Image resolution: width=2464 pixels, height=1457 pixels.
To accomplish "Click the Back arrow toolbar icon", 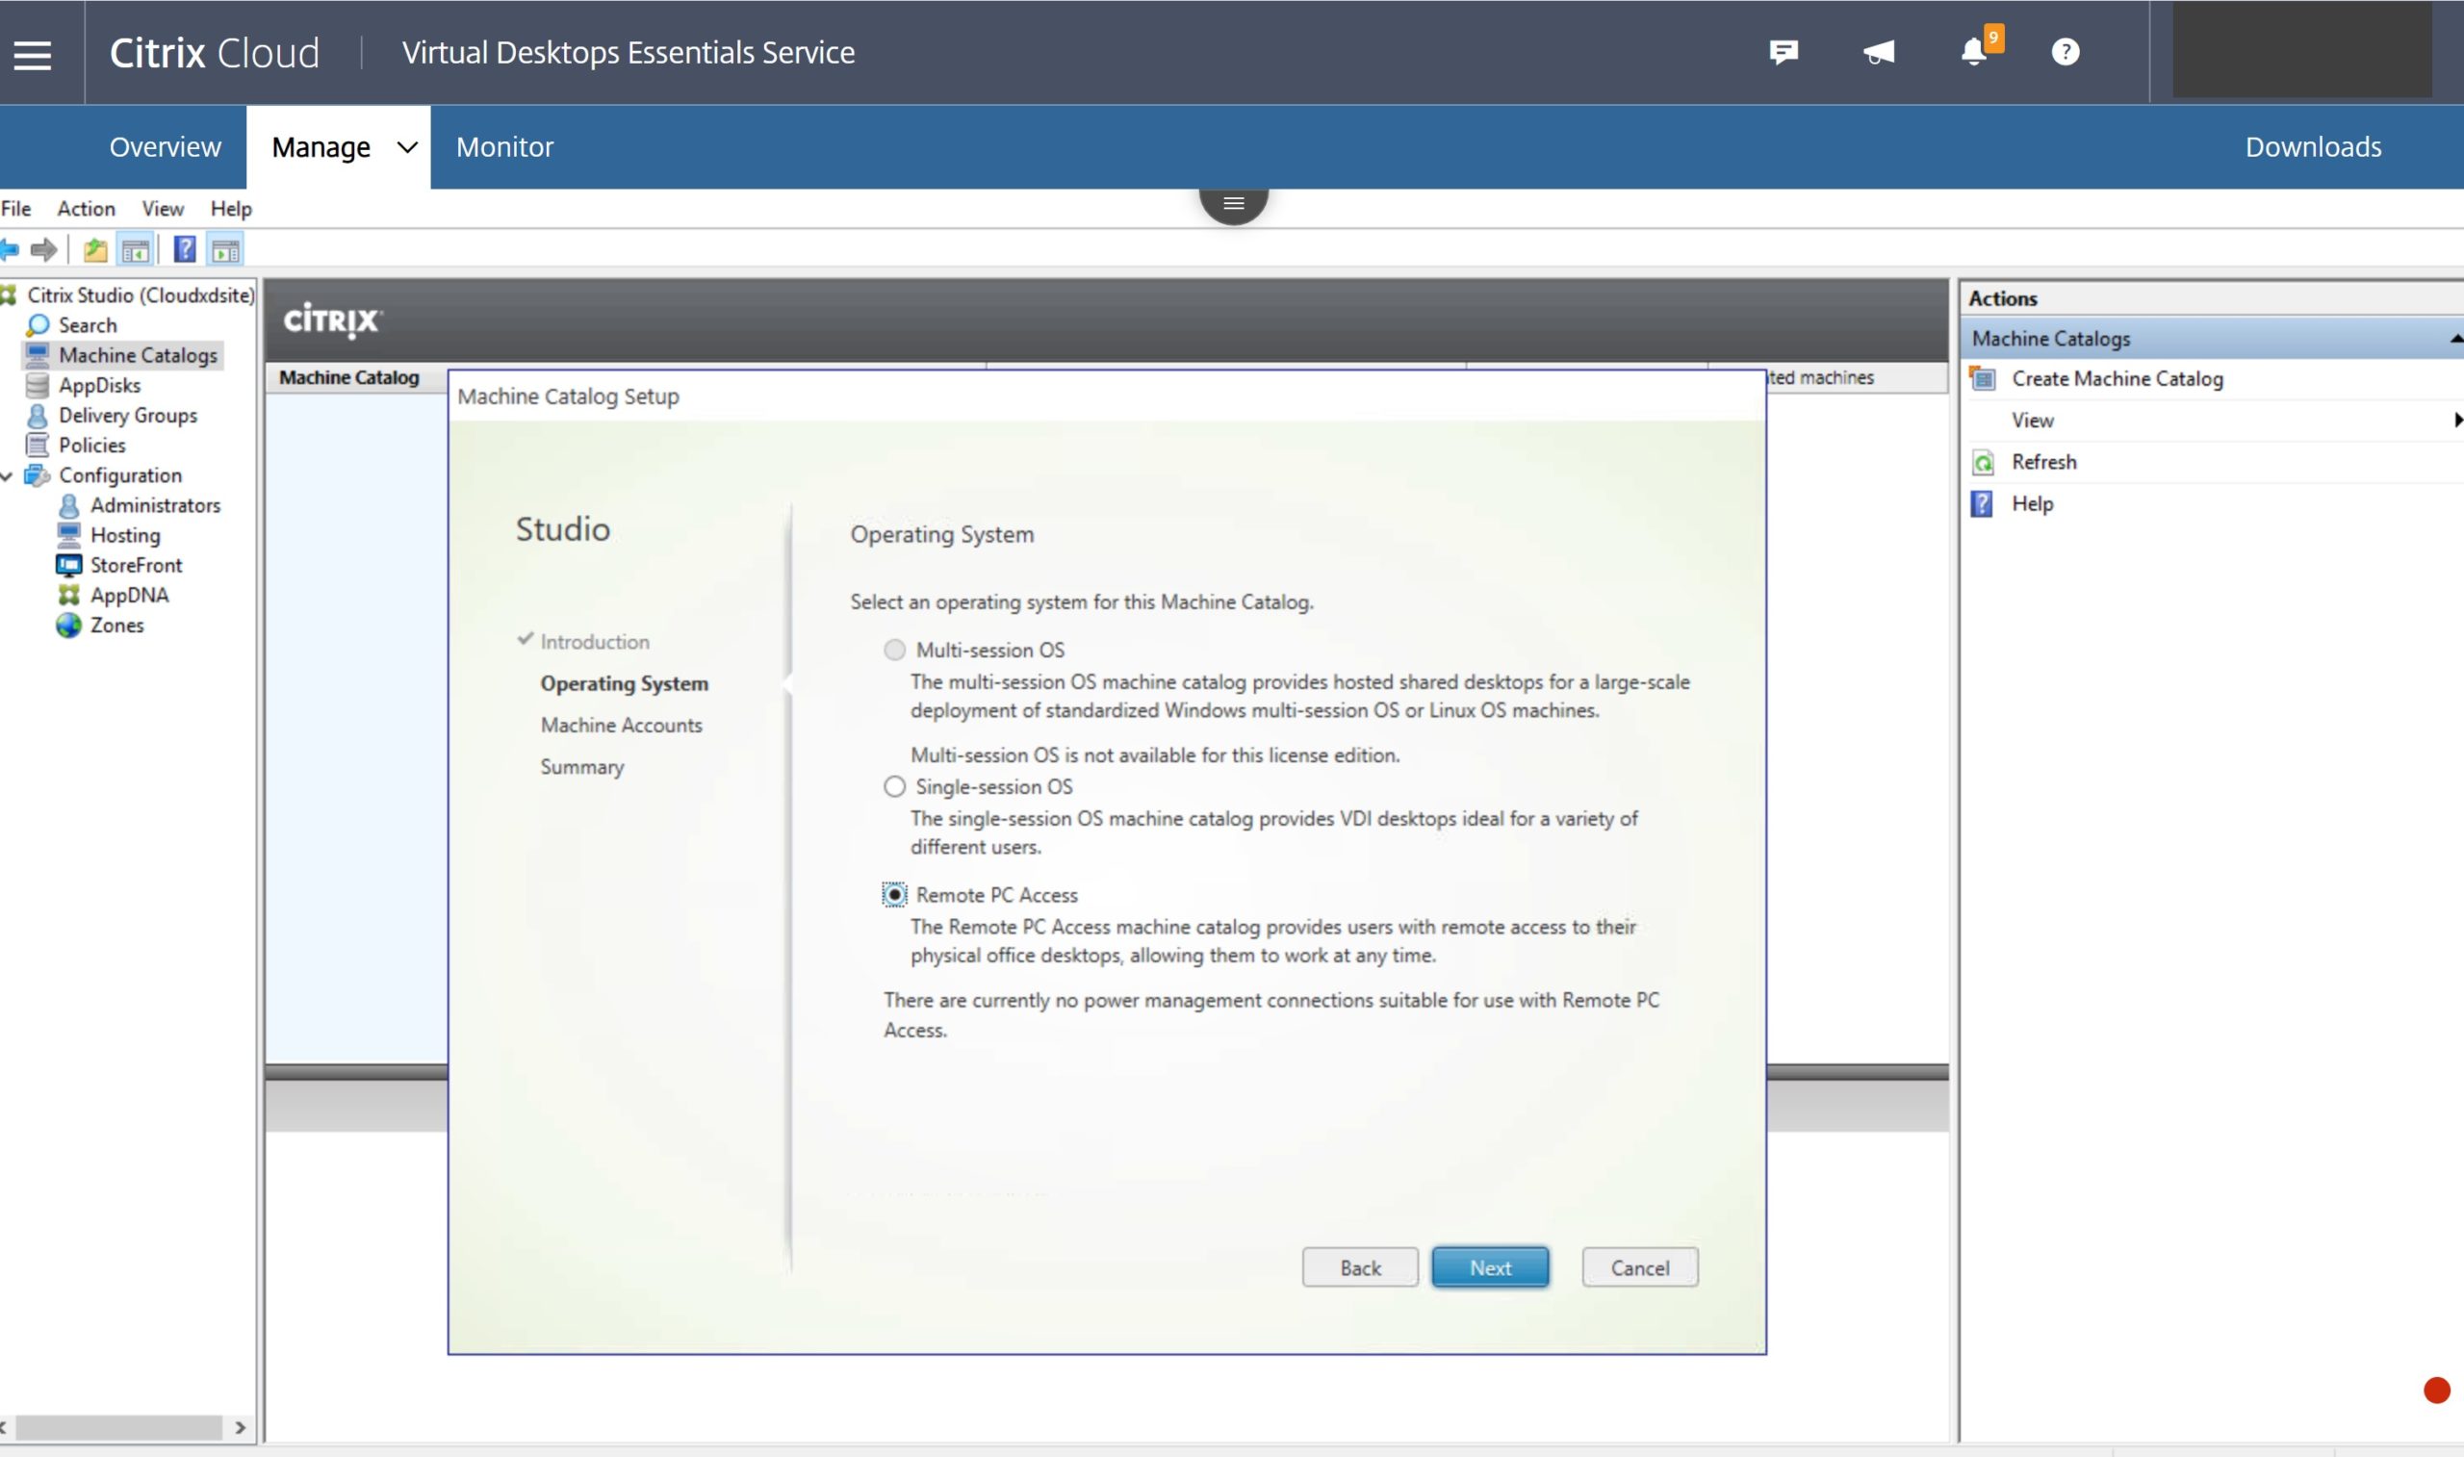I will (x=10, y=250).
